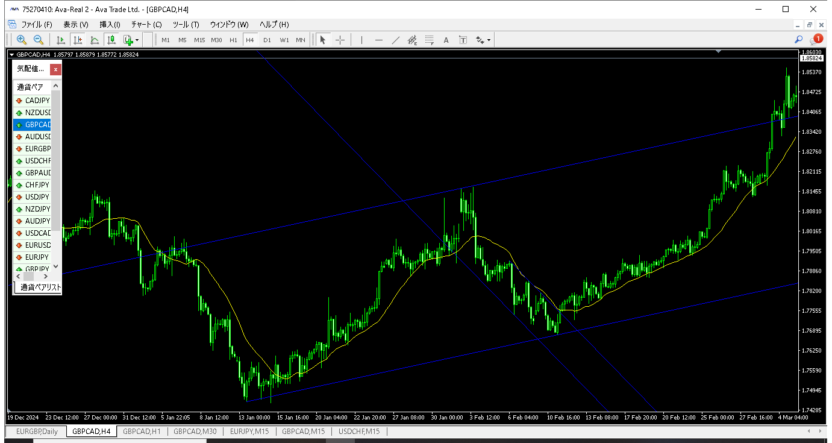Select the highlighted GBPCAD row
832x443 pixels.
33,125
